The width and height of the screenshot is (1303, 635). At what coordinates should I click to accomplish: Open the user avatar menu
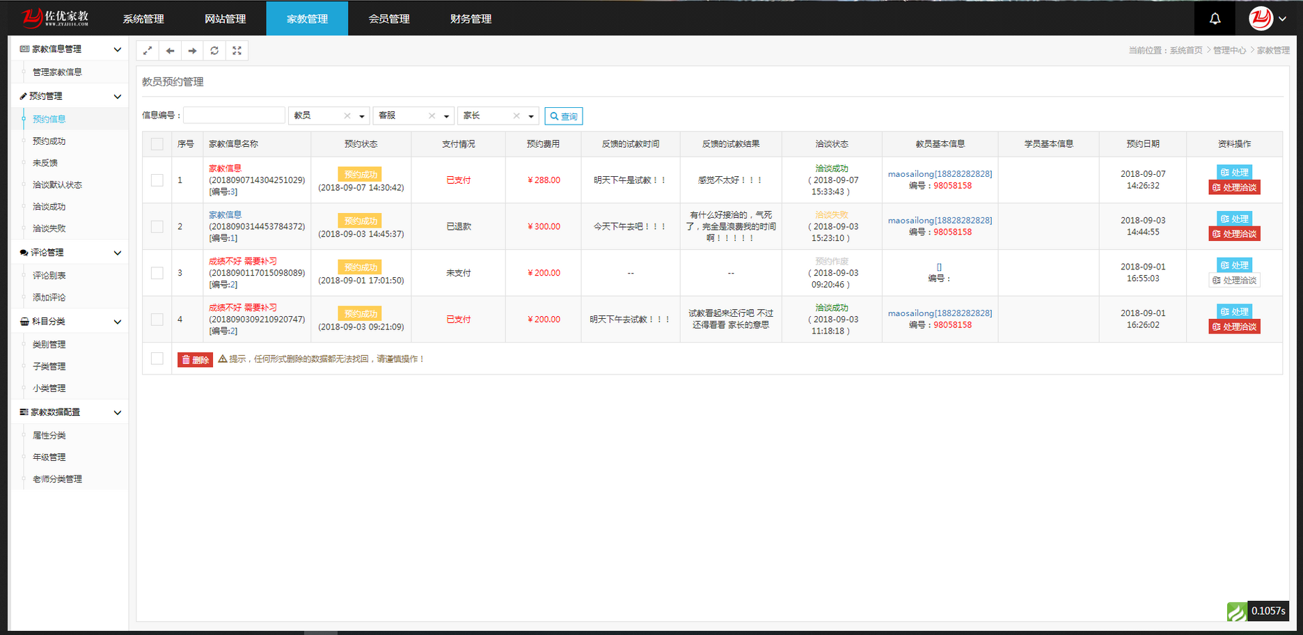(1267, 19)
